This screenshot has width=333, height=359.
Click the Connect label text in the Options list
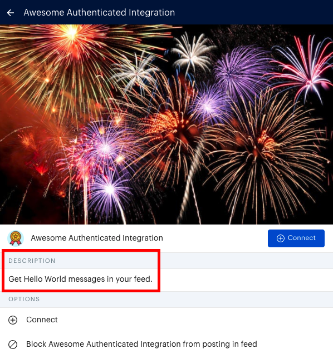coord(42,320)
